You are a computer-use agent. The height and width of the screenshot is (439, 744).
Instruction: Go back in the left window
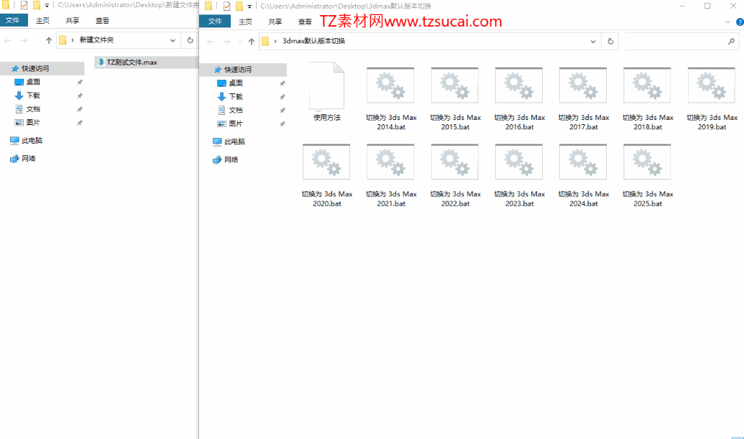coord(8,40)
